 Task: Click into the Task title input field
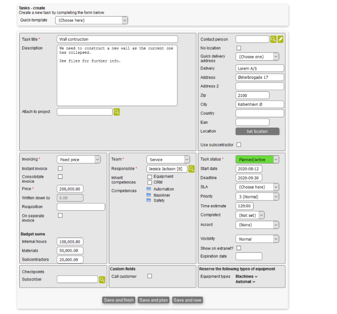[x=117, y=40]
